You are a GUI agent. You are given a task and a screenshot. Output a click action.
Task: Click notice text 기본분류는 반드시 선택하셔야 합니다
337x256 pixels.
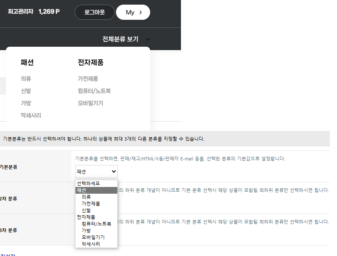[42, 139]
